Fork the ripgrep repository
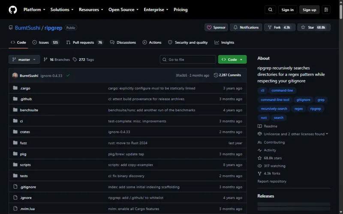Screen dimensions: 343x214 pyautogui.click(x=280, y=27)
